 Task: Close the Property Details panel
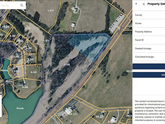pyautogui.click(x=144, y=4)
